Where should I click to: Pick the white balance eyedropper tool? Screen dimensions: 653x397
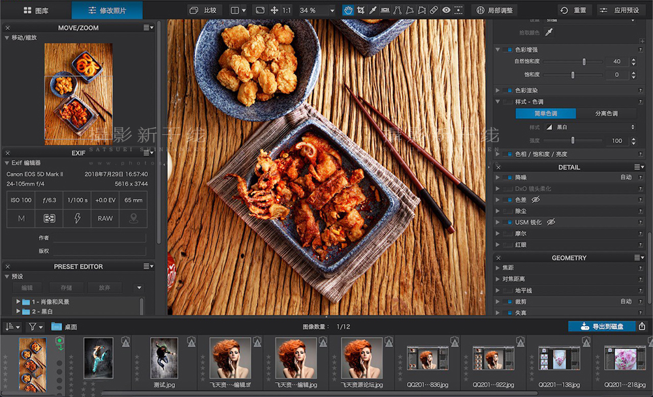[373, 10]
